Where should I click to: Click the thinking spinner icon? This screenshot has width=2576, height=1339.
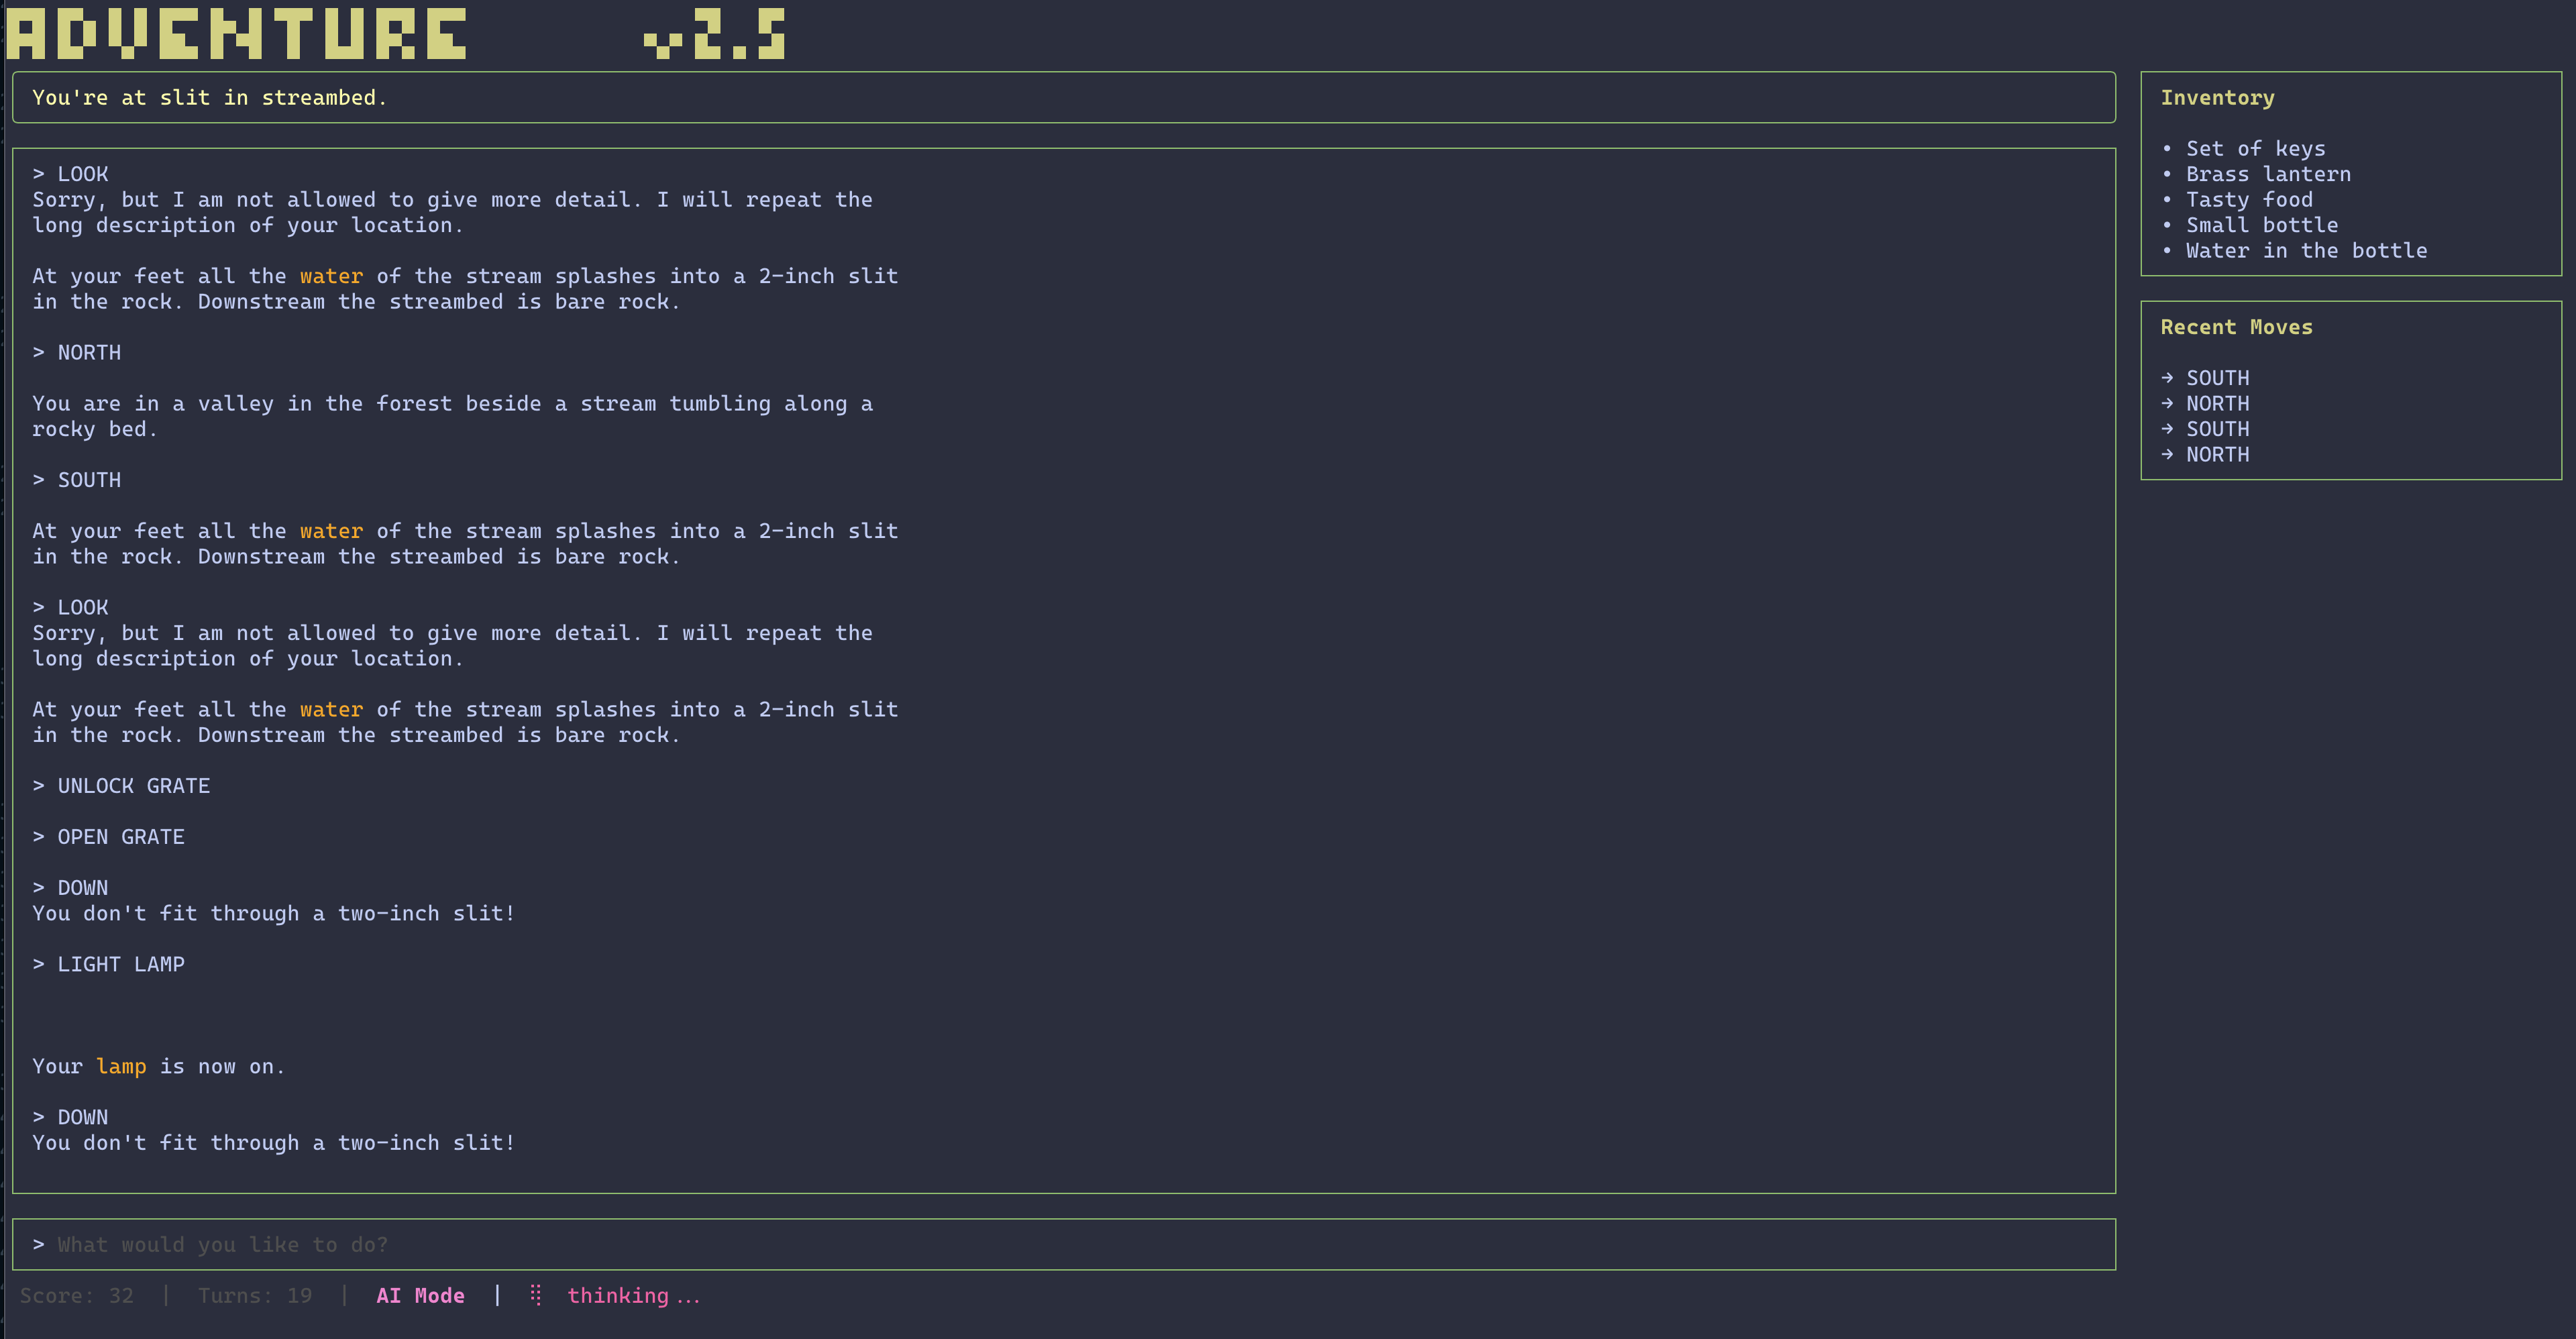point(536,1295)
